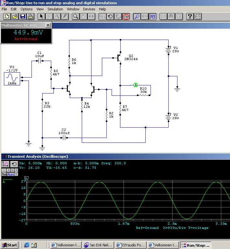The image size is (230, 249).
Task: Click the TraxMaker export icon
Action: pos(198,17)
